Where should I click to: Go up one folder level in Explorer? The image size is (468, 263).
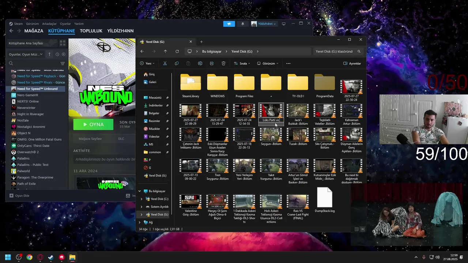coord(165,52)
